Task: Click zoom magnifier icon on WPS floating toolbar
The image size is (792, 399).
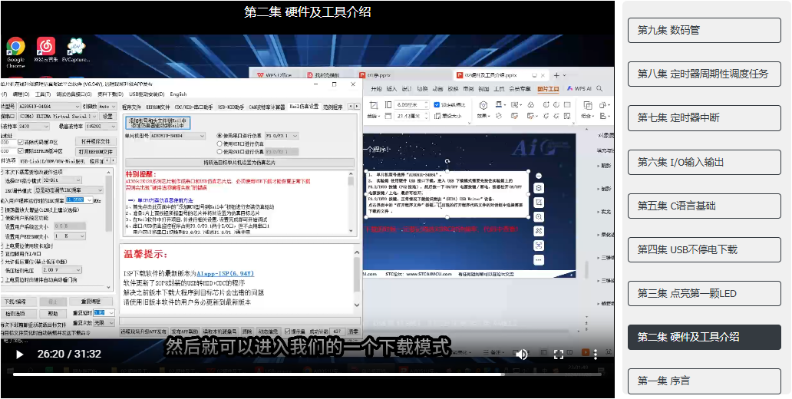Action: coord(539,216)
